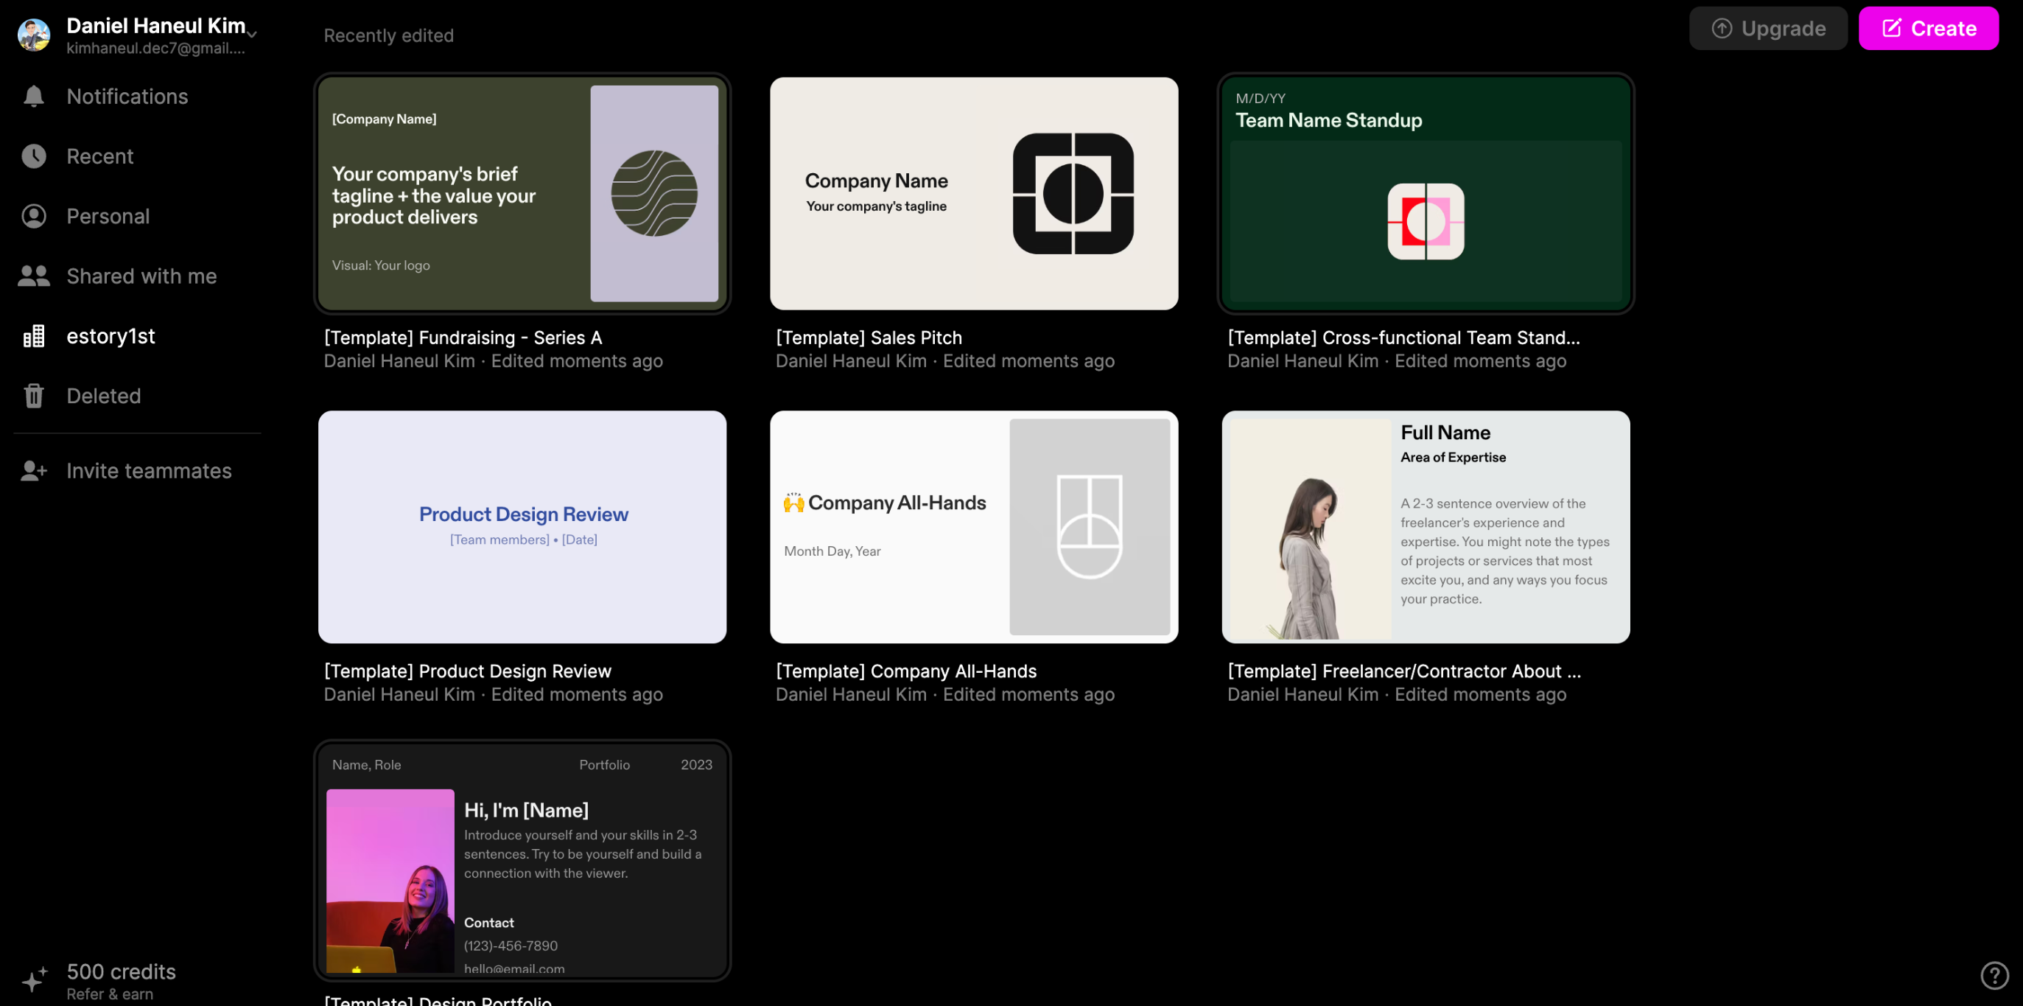Click the Invite teammates add-person icon

[34, 471]
